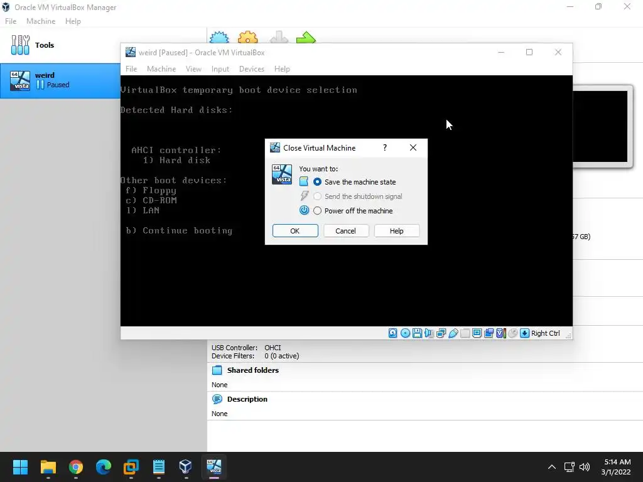
Task: Open Devices menu in the VM window
Action: [x=252, y=69]
